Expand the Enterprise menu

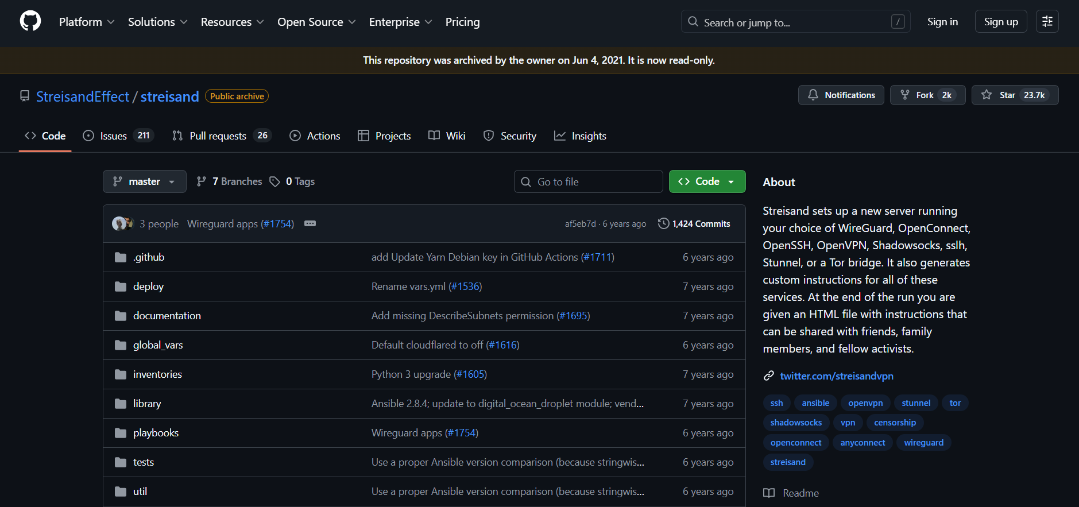point(400,22)
